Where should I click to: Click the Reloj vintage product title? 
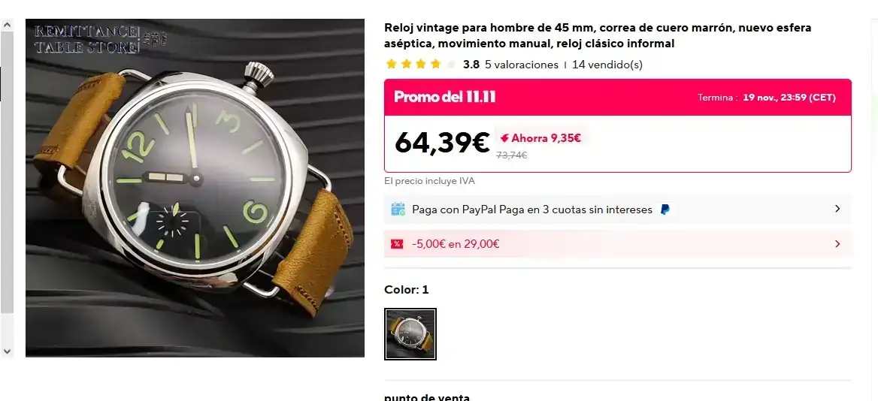pos(598,36)
